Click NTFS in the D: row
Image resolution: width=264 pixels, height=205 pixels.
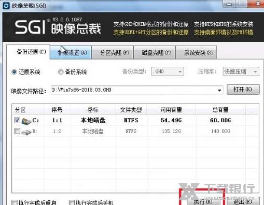click(131, 131)
